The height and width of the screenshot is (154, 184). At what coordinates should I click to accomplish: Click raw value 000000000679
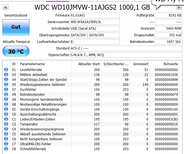point(166,94)
